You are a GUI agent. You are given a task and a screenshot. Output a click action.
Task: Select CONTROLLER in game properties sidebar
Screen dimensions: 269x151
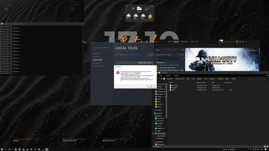[x=98, y=66]
